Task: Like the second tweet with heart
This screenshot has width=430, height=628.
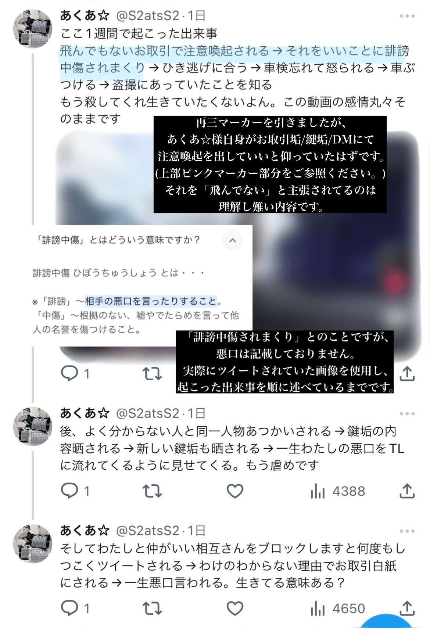Action: click(235, 491)
